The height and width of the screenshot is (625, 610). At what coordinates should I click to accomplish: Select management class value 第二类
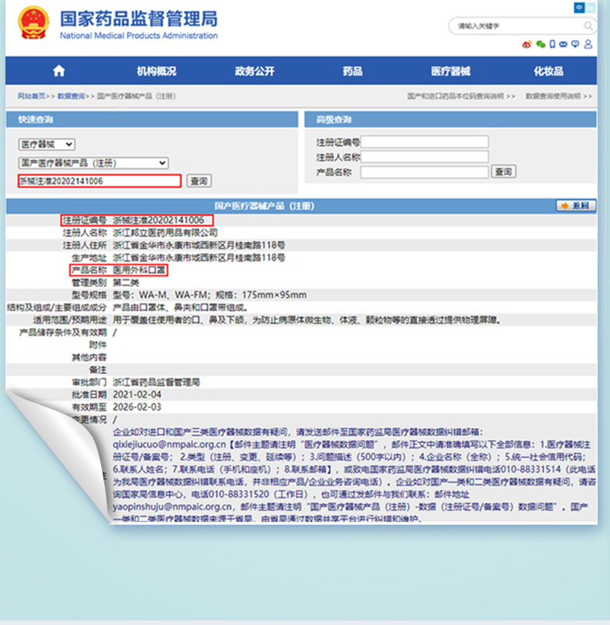126,282
